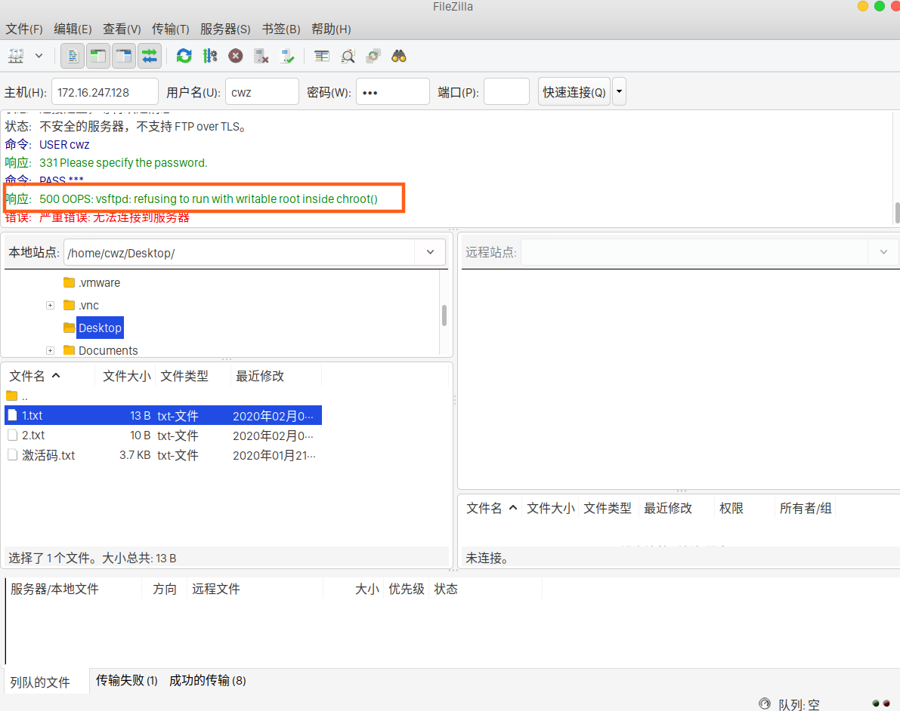This screenshot has width=900, height=711.
Task: Open directory listing filters dialog
Action: click(x=321, y=56)
